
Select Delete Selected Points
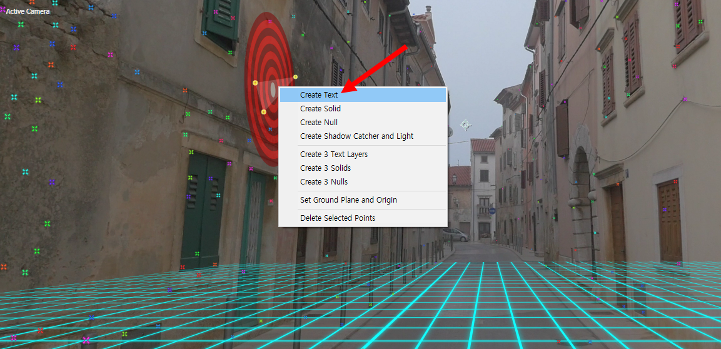[363, 218]
